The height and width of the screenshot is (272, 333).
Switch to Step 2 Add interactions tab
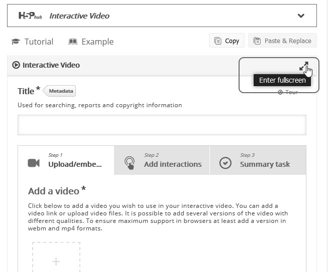click(162, 160)
